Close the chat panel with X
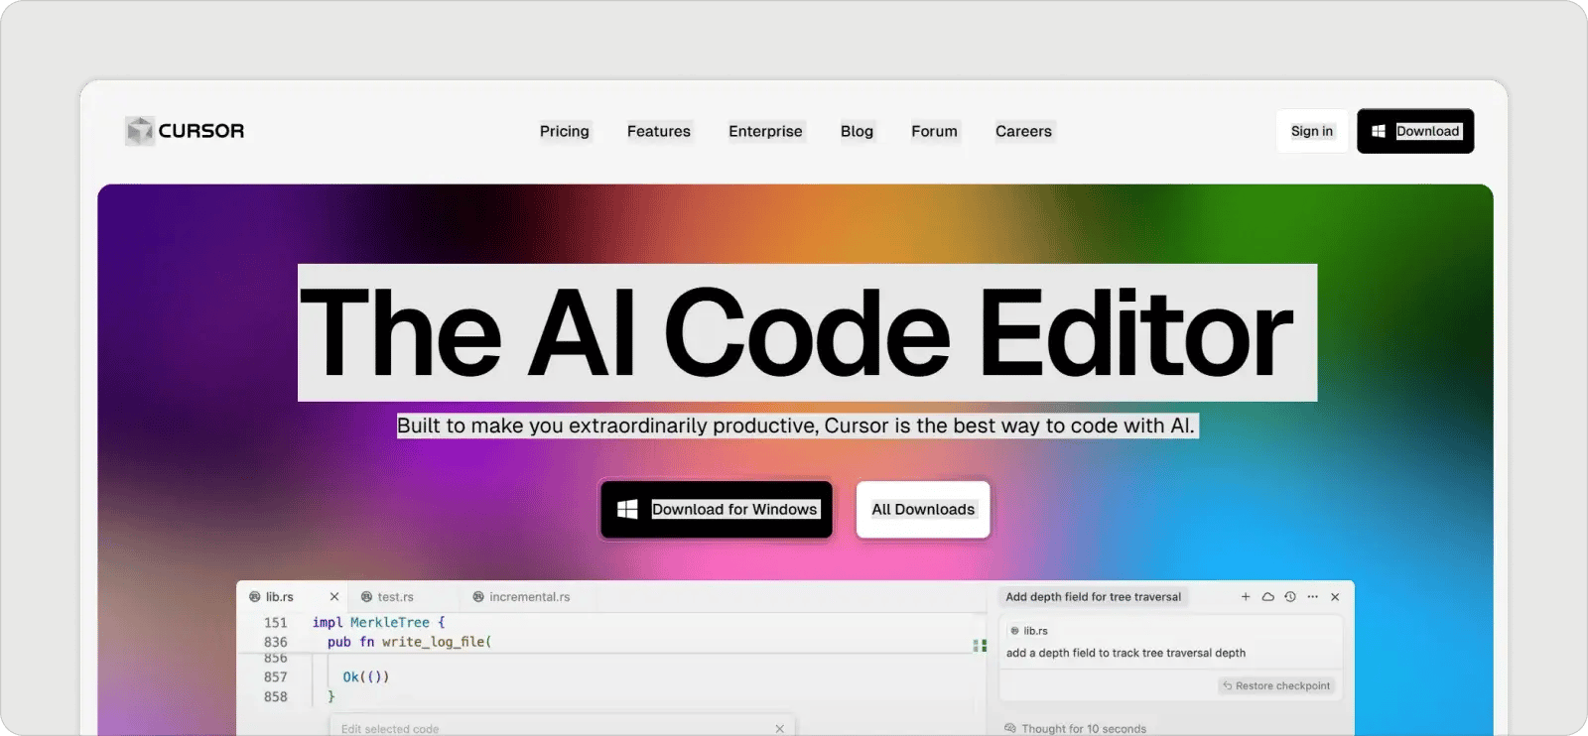 click(x=1335, y=597)
